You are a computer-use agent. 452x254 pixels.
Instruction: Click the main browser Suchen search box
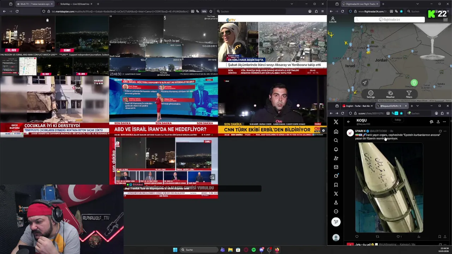coord(251,11)
